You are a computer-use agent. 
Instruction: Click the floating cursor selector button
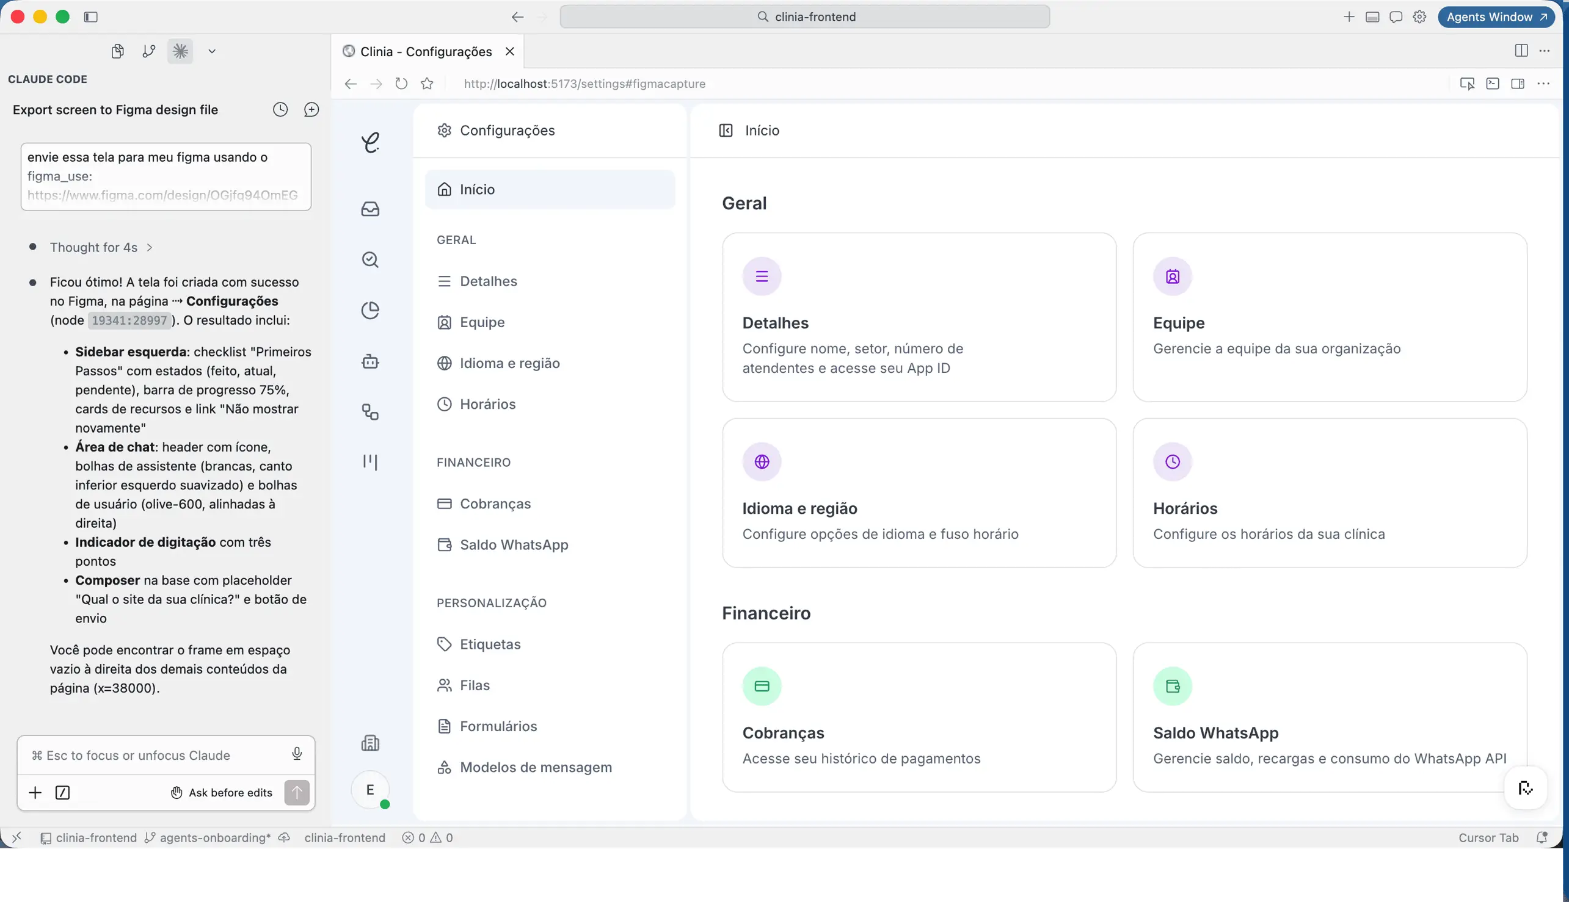coord(1526,788)
